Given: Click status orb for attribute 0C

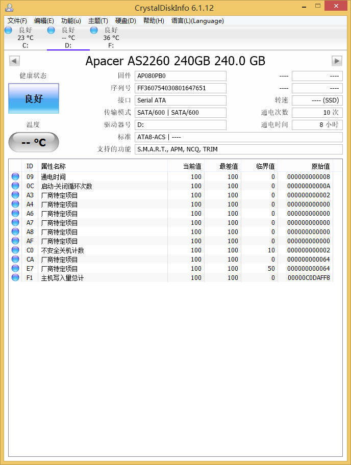Looking at the screenshot, I should tap(15, 186).
